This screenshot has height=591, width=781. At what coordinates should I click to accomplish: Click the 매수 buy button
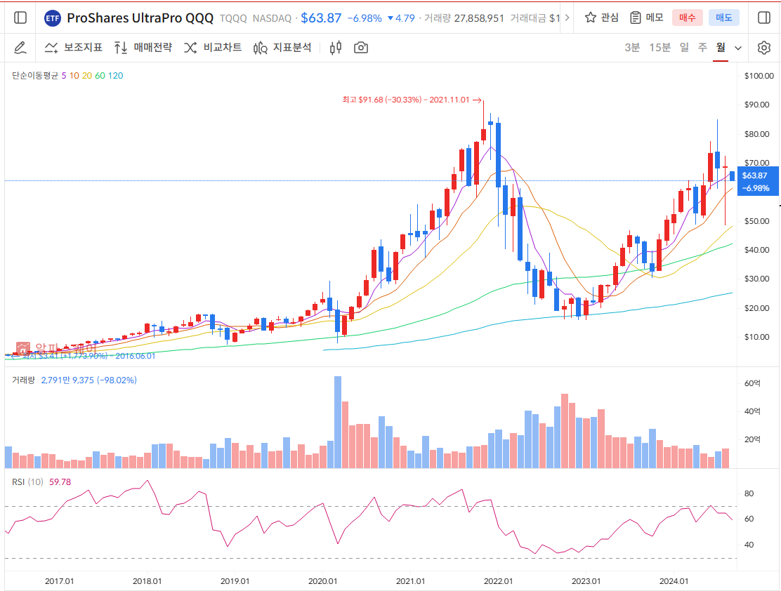[687, 18]
